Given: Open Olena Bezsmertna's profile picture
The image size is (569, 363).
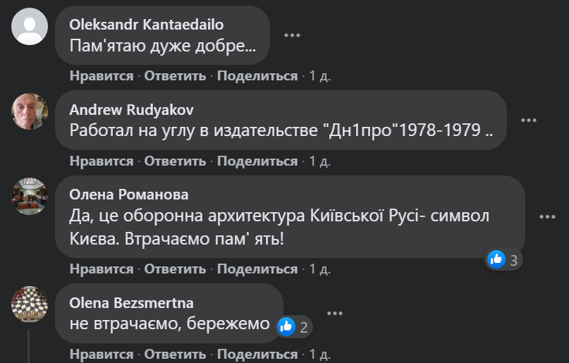Looking at the screenshot, I should tap(30, 304).
